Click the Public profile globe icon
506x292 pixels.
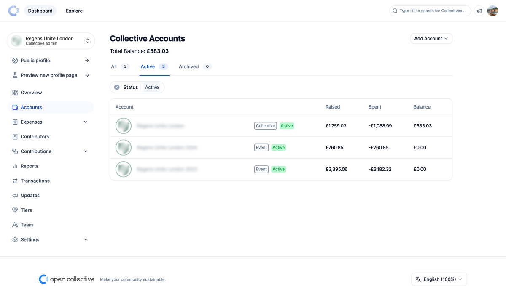pyautogui.click(x=15, y=61)
